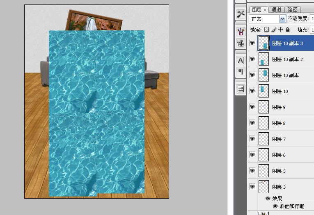Image resolution: width=314 pixels, height=215 pixels.
Task: Toggle eye for 图层 10 副本
Action: 252,75
